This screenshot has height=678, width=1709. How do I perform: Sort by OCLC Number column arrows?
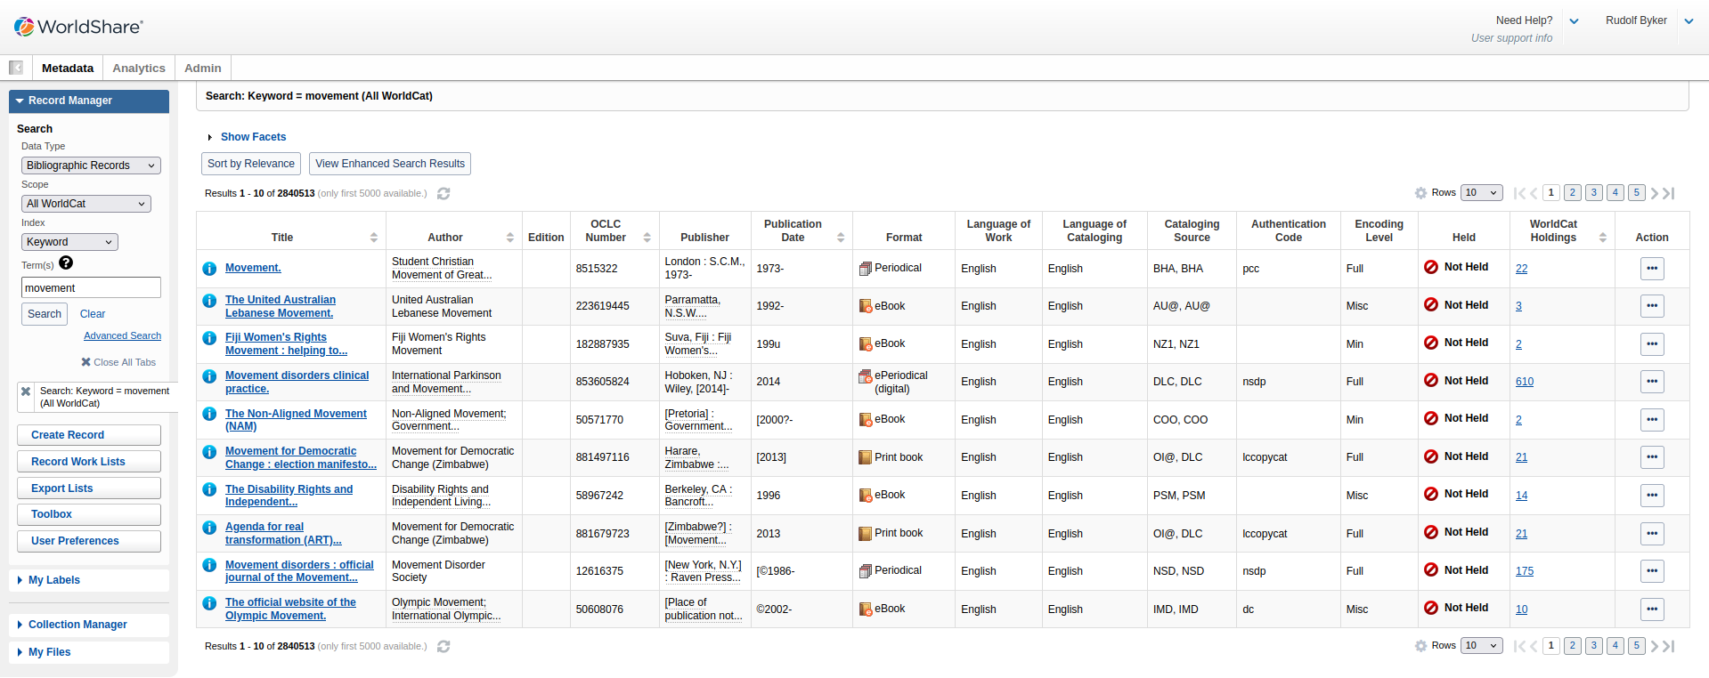(647, 238)
